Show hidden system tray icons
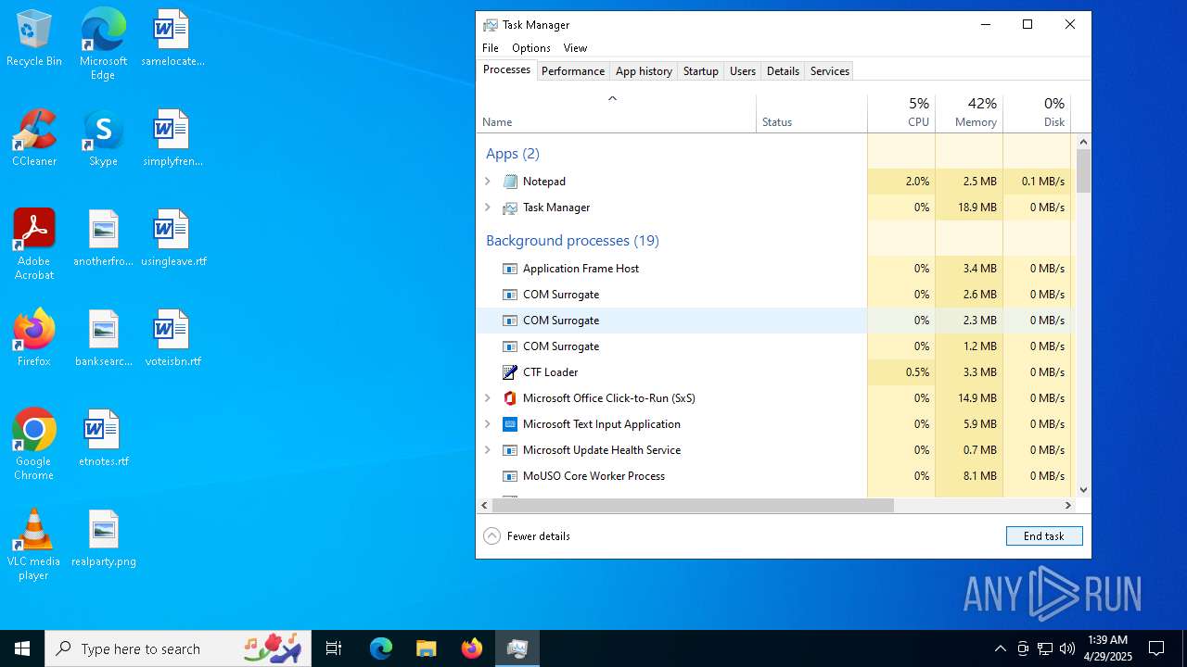This screenshot has height=667, width=1187. pyautogui.click(x=1000, y=648)
